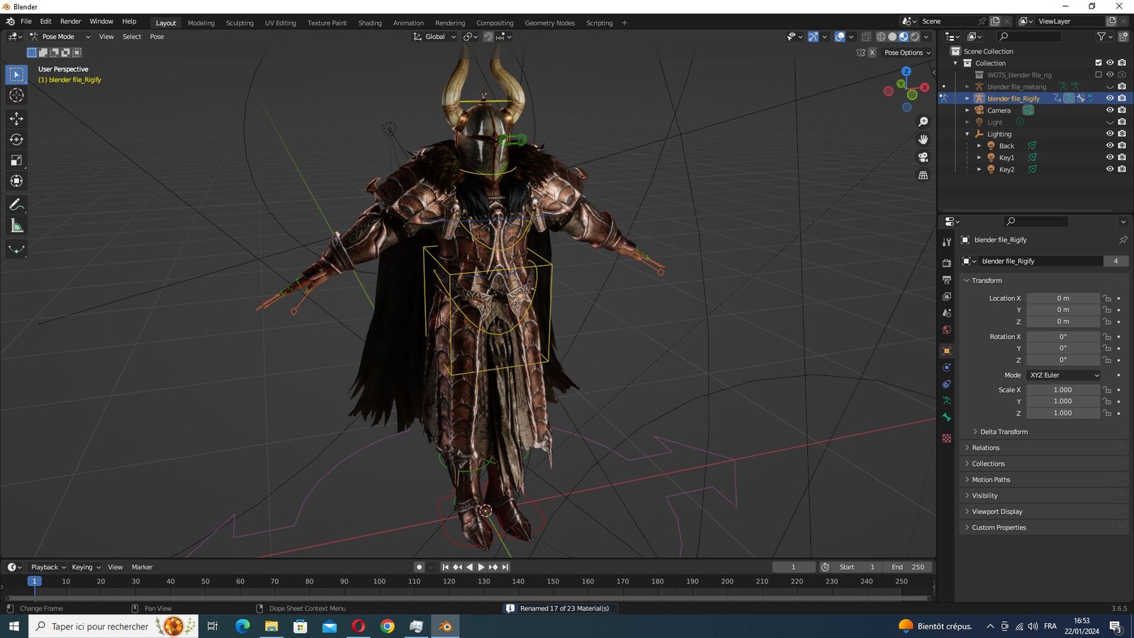The image size is (1134, 638).
Task: Open the Render menu
Action: click(x=70, y=21)
